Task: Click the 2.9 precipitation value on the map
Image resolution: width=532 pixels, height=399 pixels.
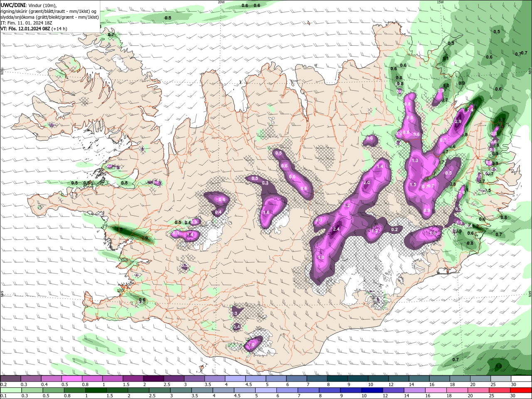Action: 458,121
